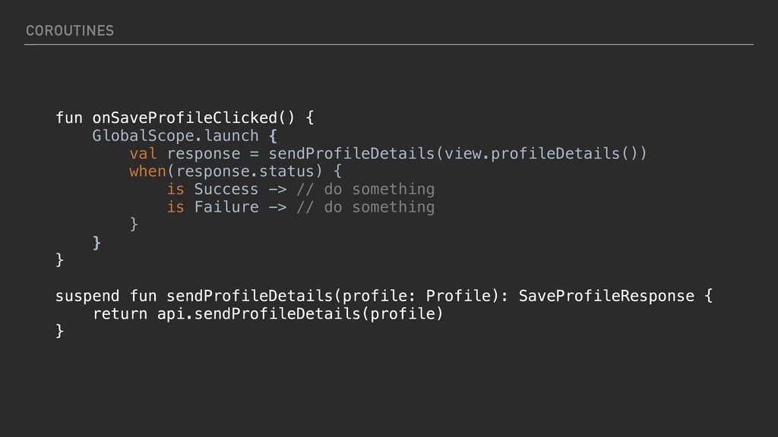Click the orange val keyword
The width and height of the screenshot is (778, 437).
(x=143, y=154)
